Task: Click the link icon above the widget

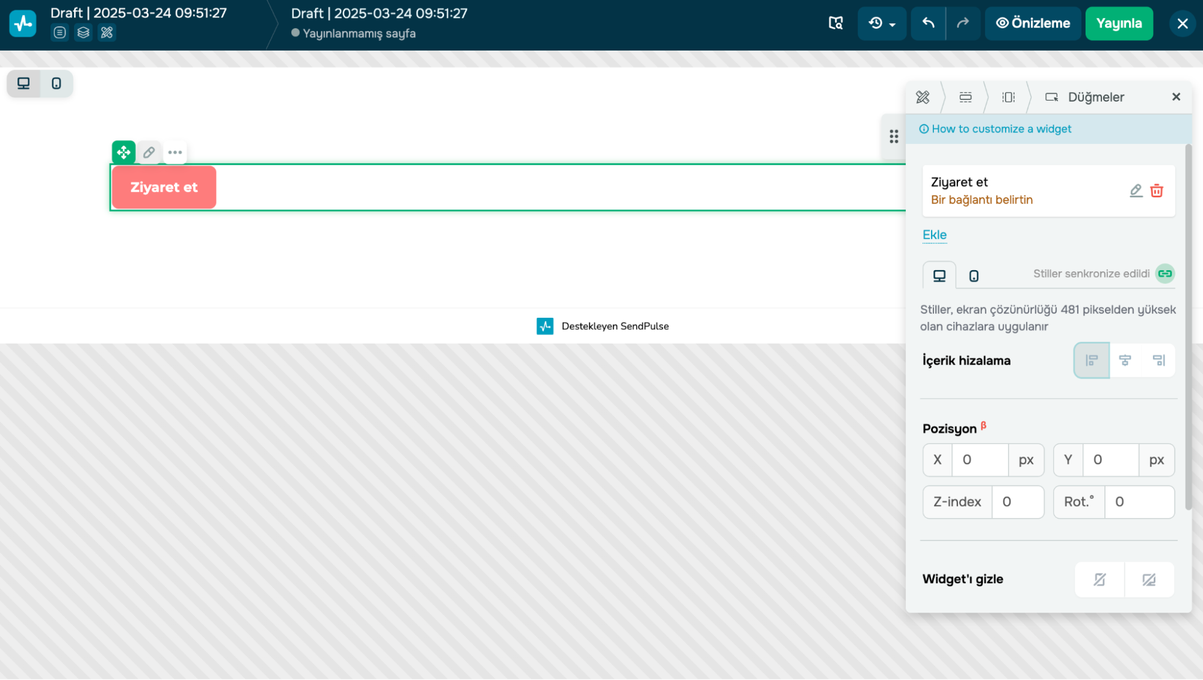Action: point(149,152)
